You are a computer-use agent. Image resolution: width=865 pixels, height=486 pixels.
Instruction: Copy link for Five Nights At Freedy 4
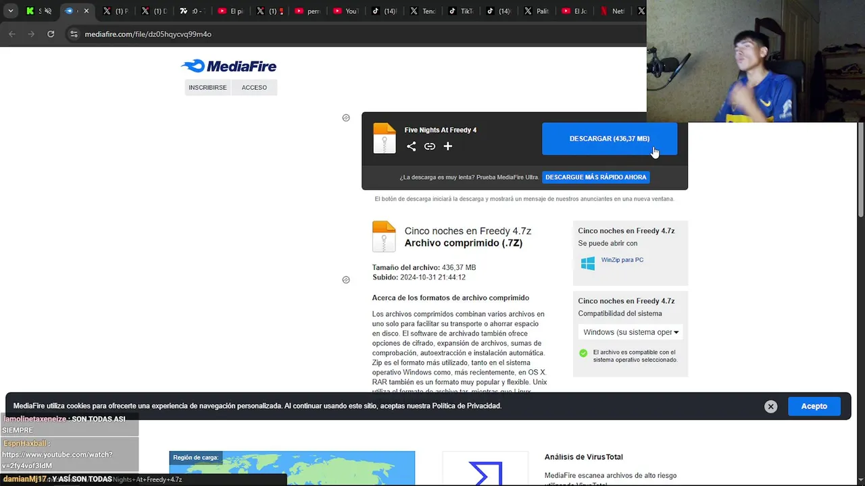coord(430,146)
